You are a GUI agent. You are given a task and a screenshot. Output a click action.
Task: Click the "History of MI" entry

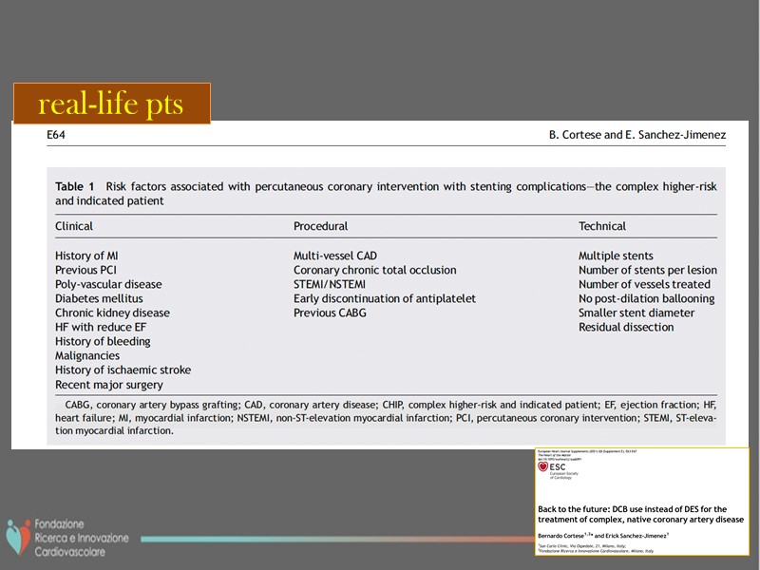click(x=86, y=256)
